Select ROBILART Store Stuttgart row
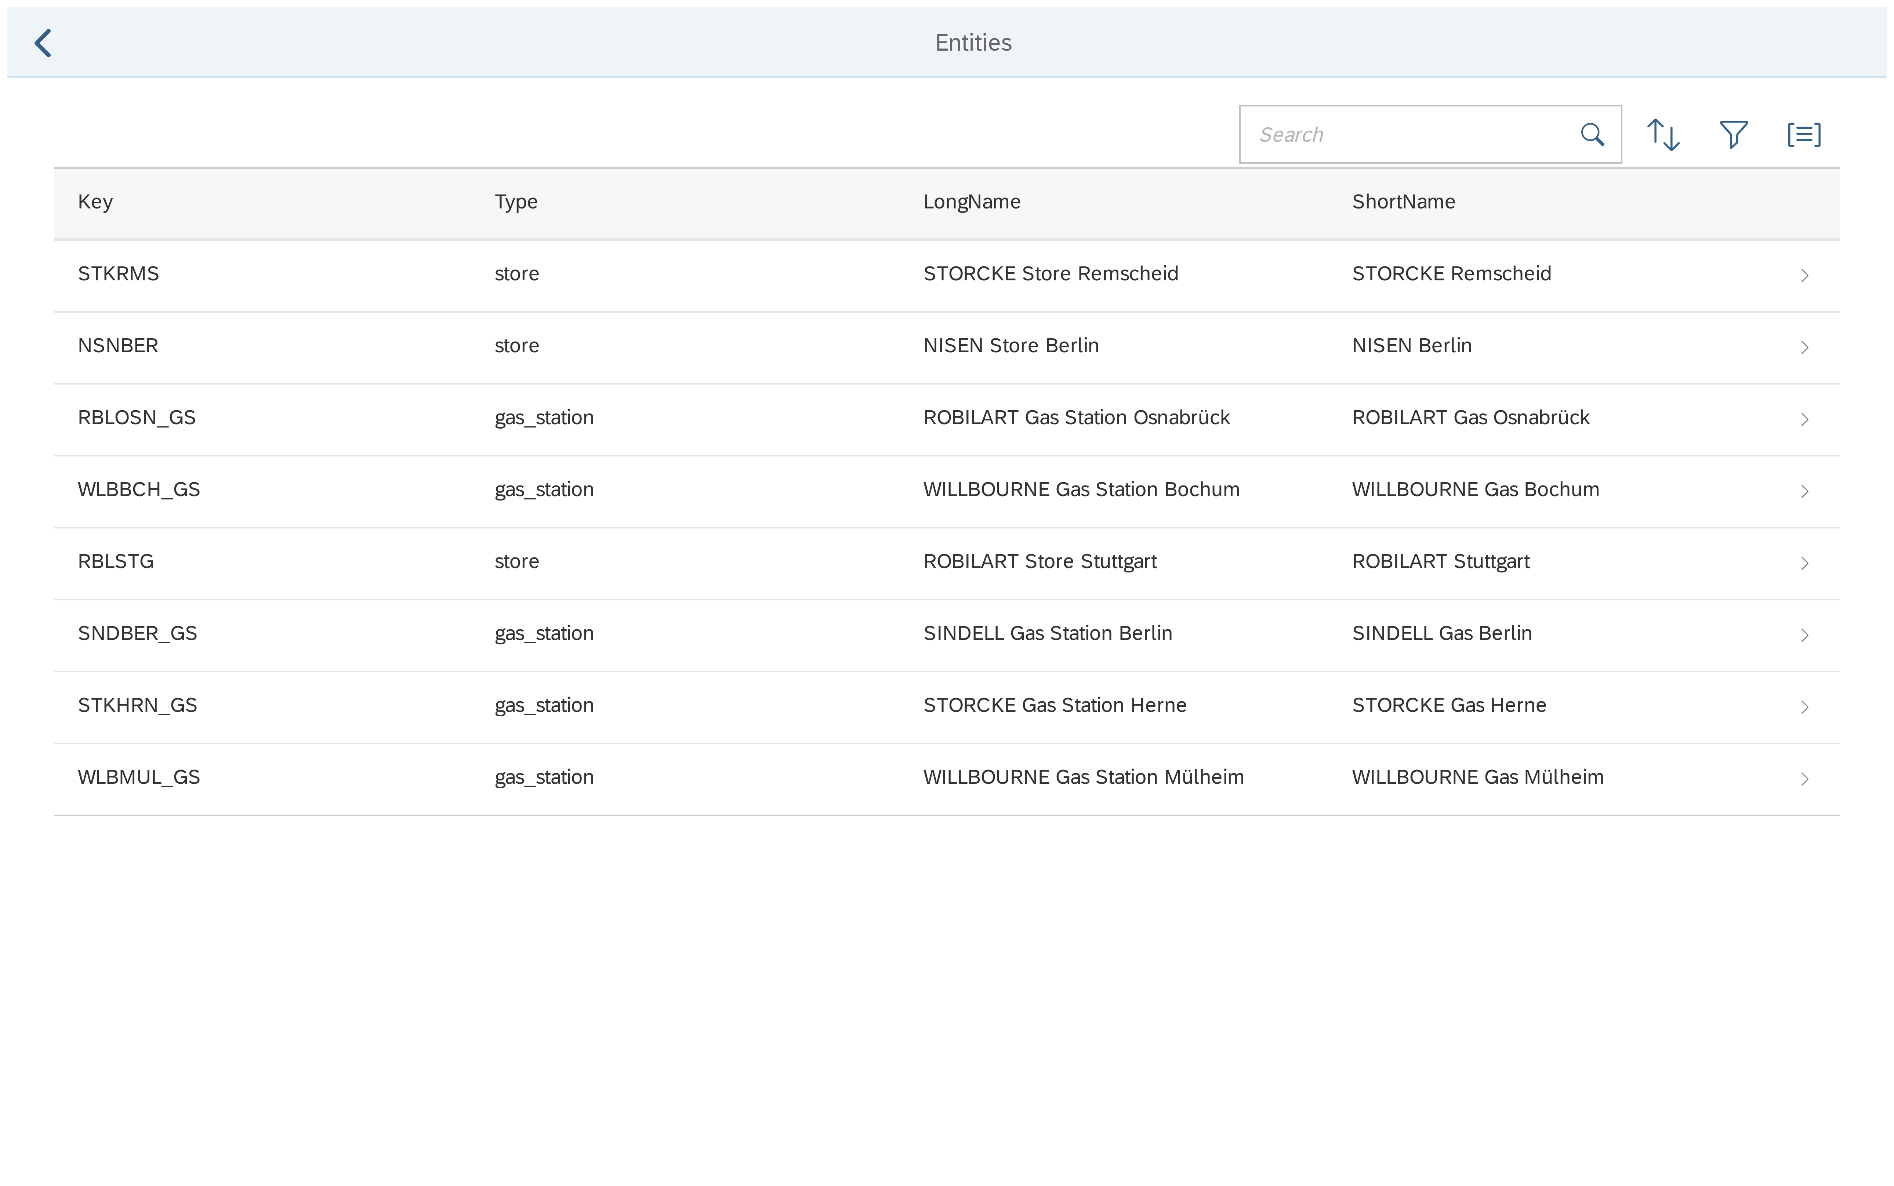This screenshot has height=1186, width=1894. click(x=1039, y=561)
